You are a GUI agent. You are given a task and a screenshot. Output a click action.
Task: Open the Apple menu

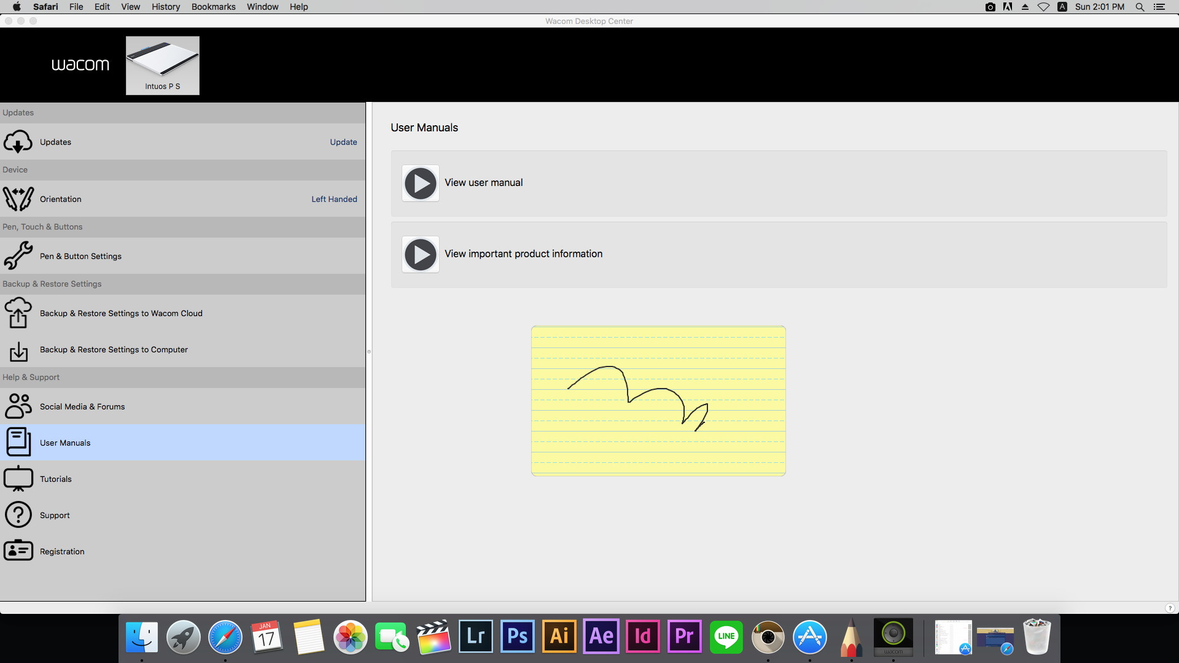coord(17,7)
